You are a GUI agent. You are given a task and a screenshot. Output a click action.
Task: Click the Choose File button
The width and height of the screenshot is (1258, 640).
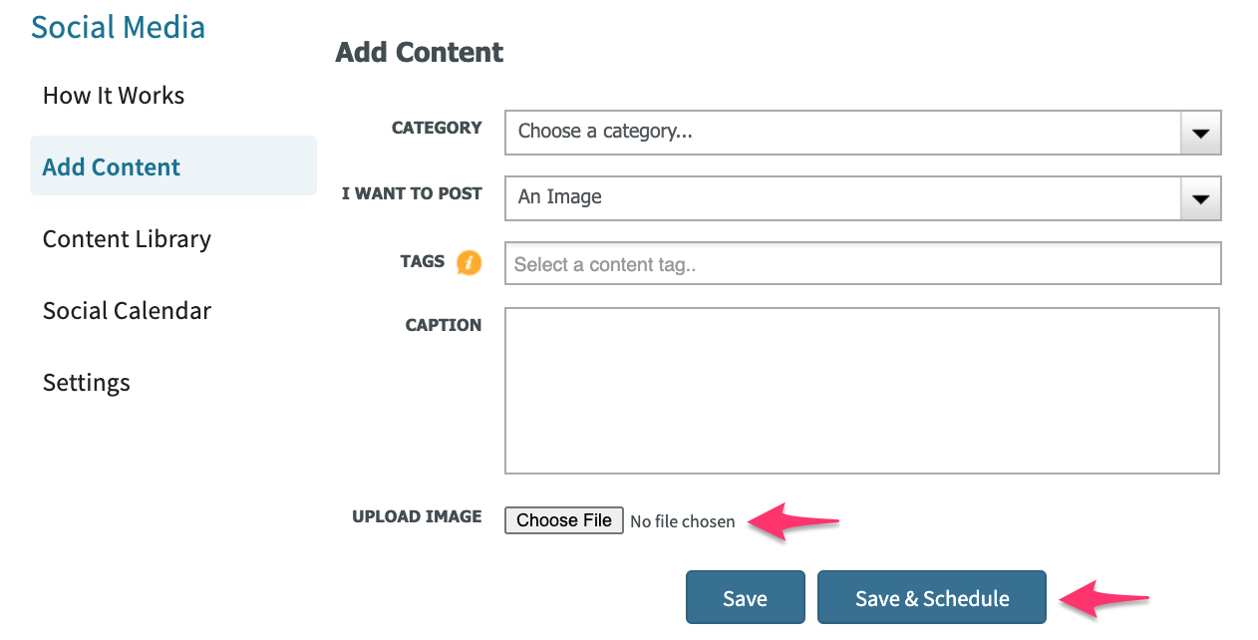tap(564, 520)
